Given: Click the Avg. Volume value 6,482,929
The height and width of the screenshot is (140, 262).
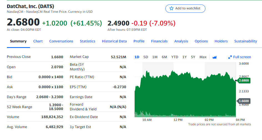Looking at the screenshot, I should coord(54,127).
